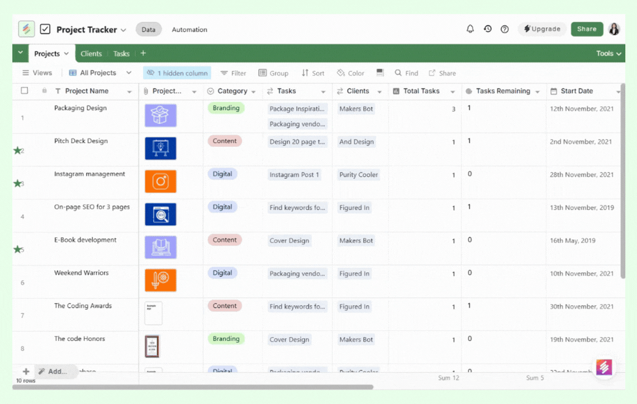Screen dimensions: 637x404
Task: Expand the Project Tracker title dropdown
Action: pyautogui.click(x=123, y=30)
